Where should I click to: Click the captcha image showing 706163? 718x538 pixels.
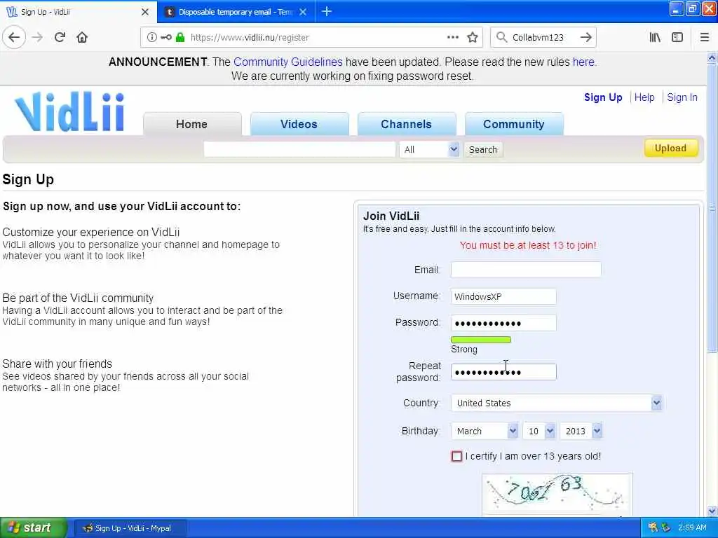pos(557,494)
